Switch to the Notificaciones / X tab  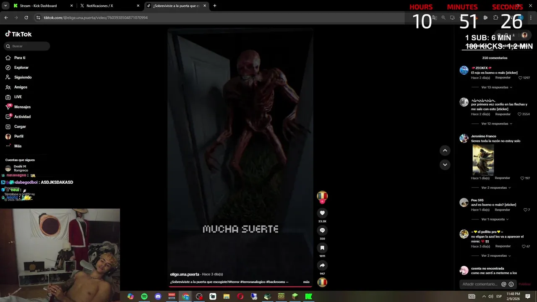(109, 6)
